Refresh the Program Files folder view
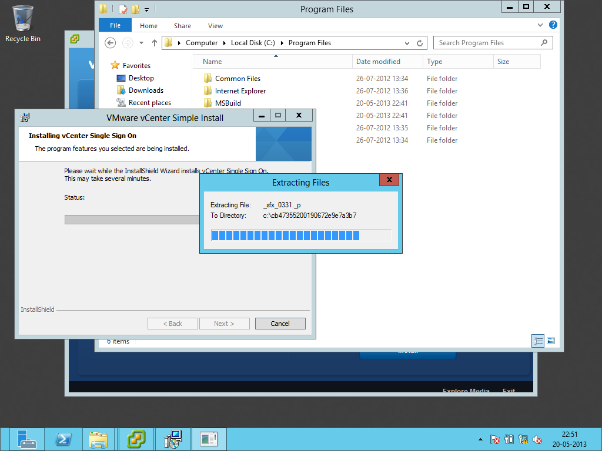Viewport: 602px width, 451px height. pos(420,43)
